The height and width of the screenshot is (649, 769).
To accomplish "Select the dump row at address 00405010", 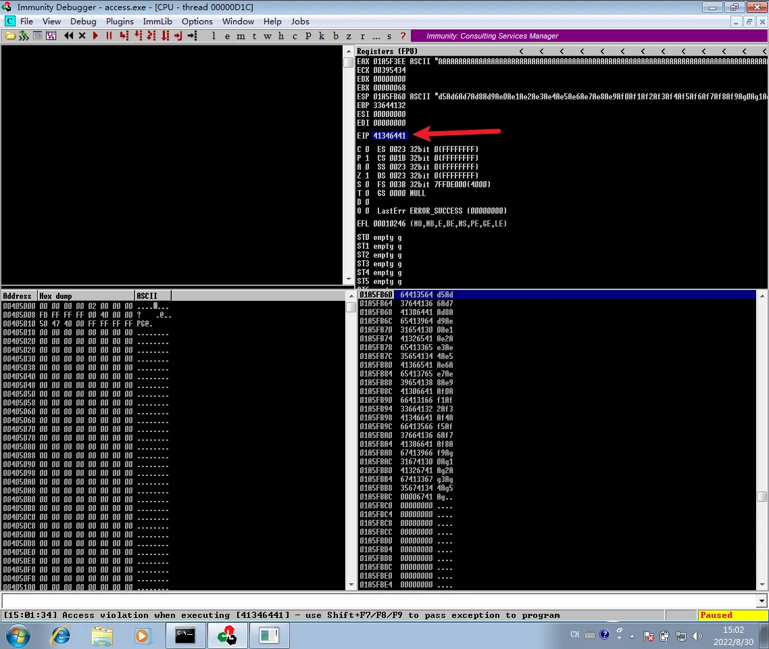I will (x=173, y=323).
